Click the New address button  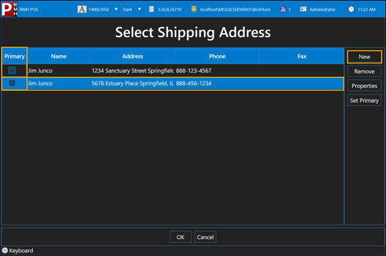point(364,57)
